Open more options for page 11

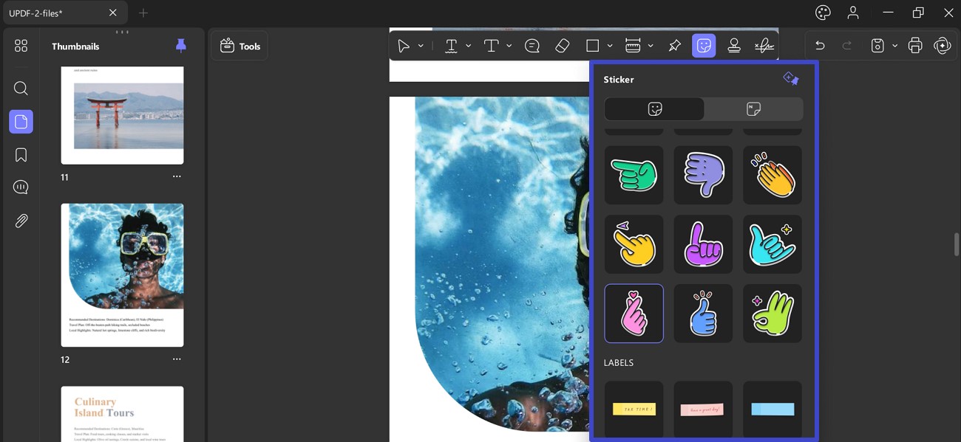pos(177,177)
